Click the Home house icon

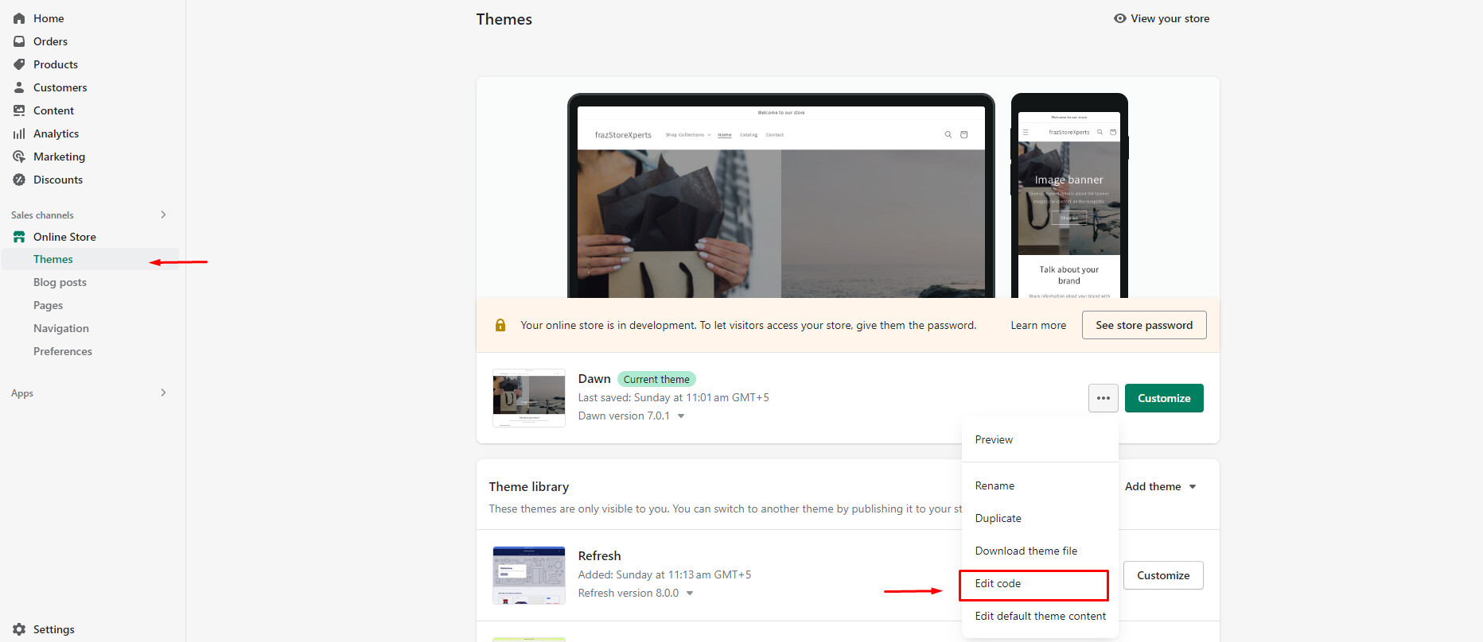(x=19, y=18)
